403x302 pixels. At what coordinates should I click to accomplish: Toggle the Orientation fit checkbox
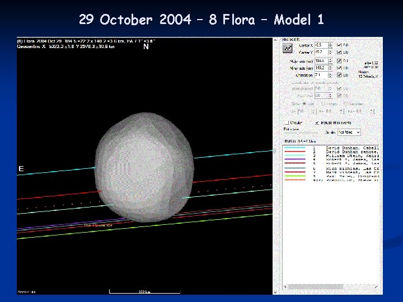pyautogui.click(x=339, y=75)
